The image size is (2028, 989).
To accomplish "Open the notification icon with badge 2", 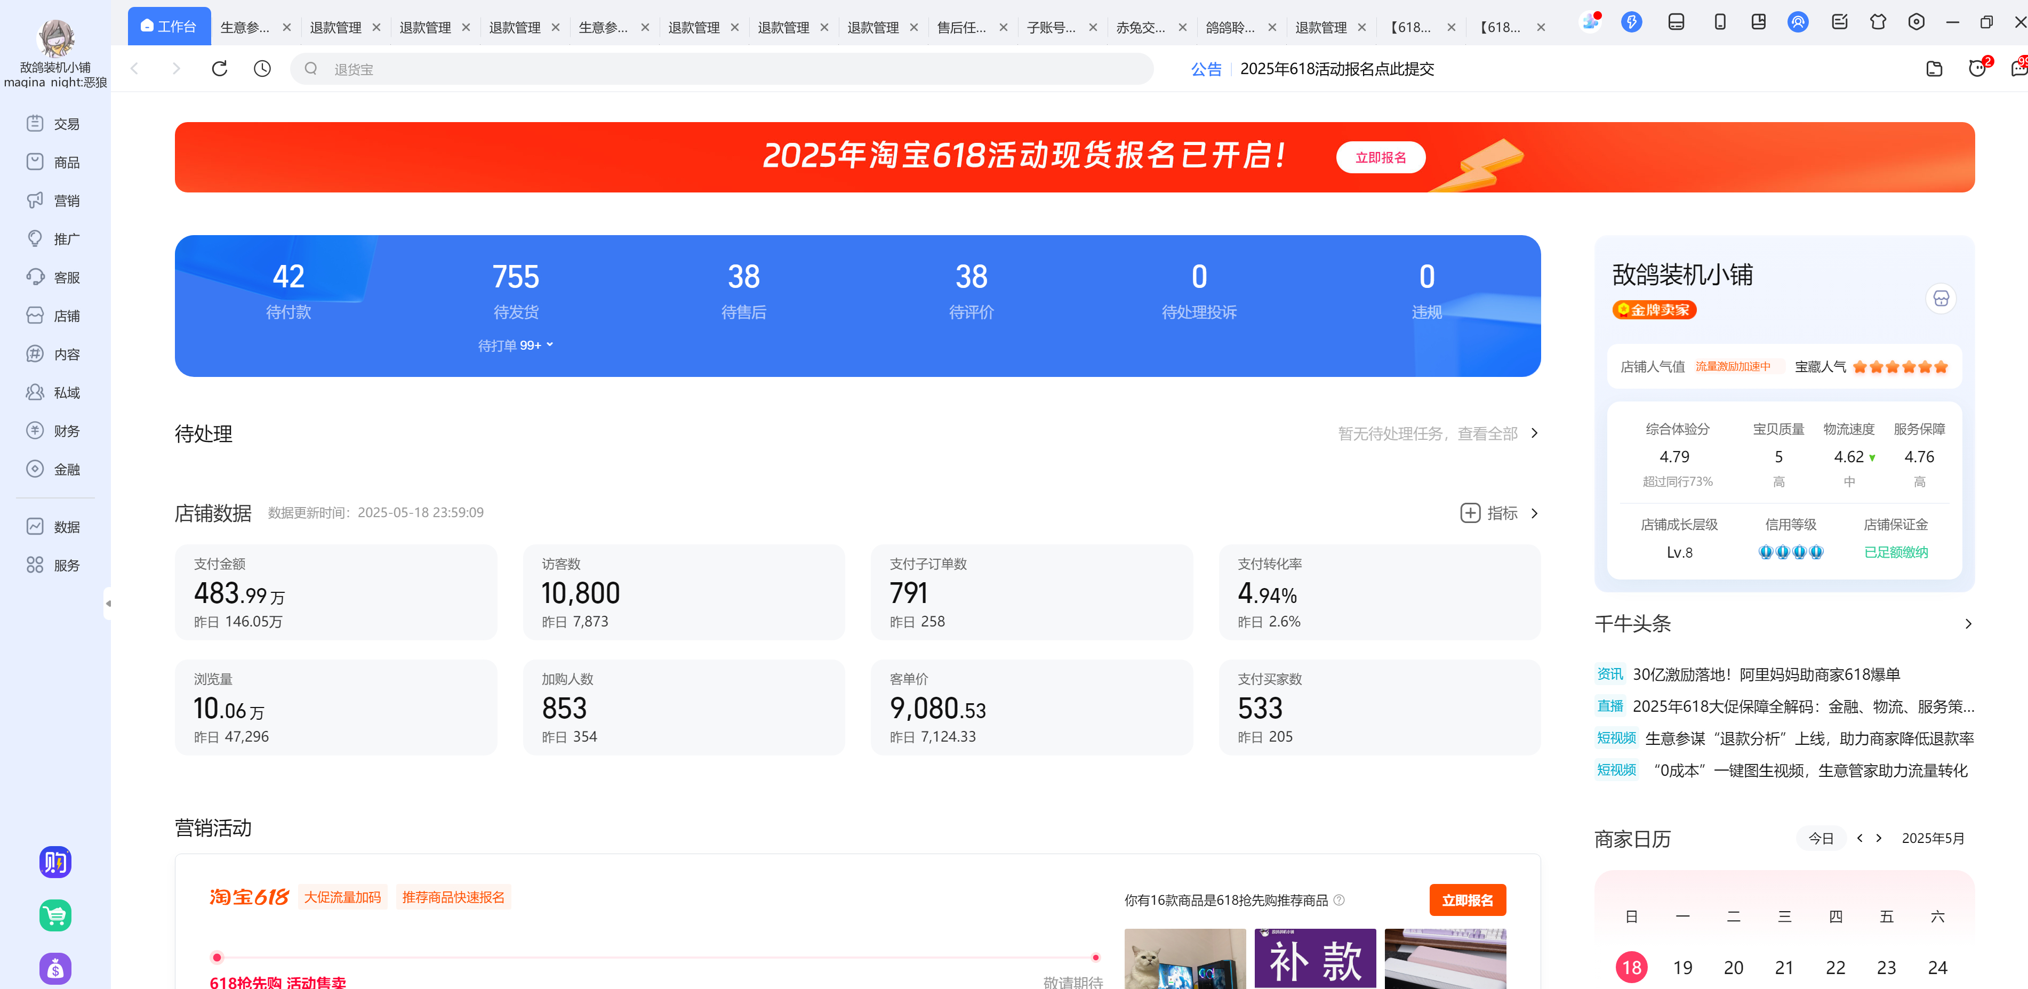I will point(1978,68).
